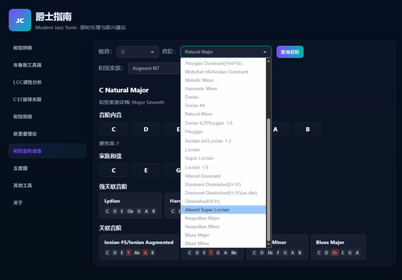Select Blues Minor in the dropdown list
The image size is (402, 280).
(223, 244)
